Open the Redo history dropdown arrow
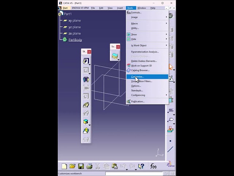 pyautogui.click(x=136, y=169)
